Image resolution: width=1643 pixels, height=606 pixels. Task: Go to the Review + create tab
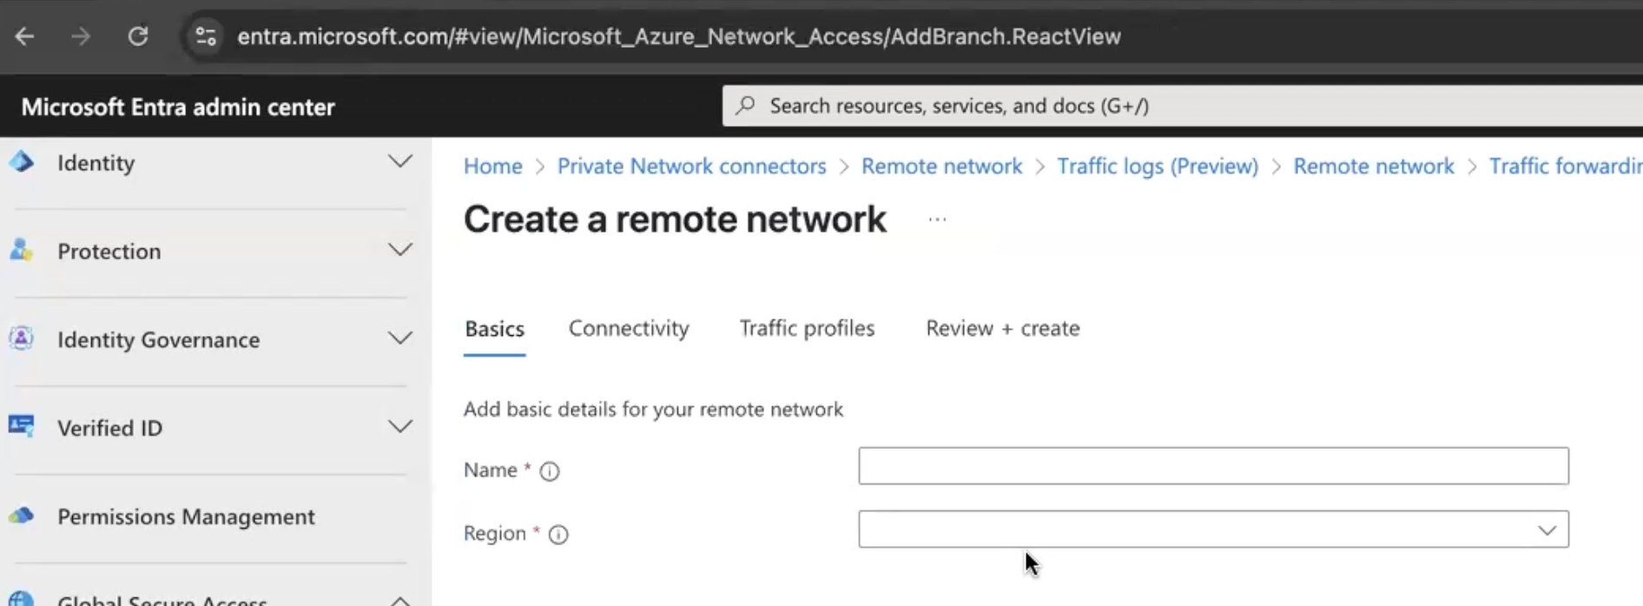tap(1002, 328)
